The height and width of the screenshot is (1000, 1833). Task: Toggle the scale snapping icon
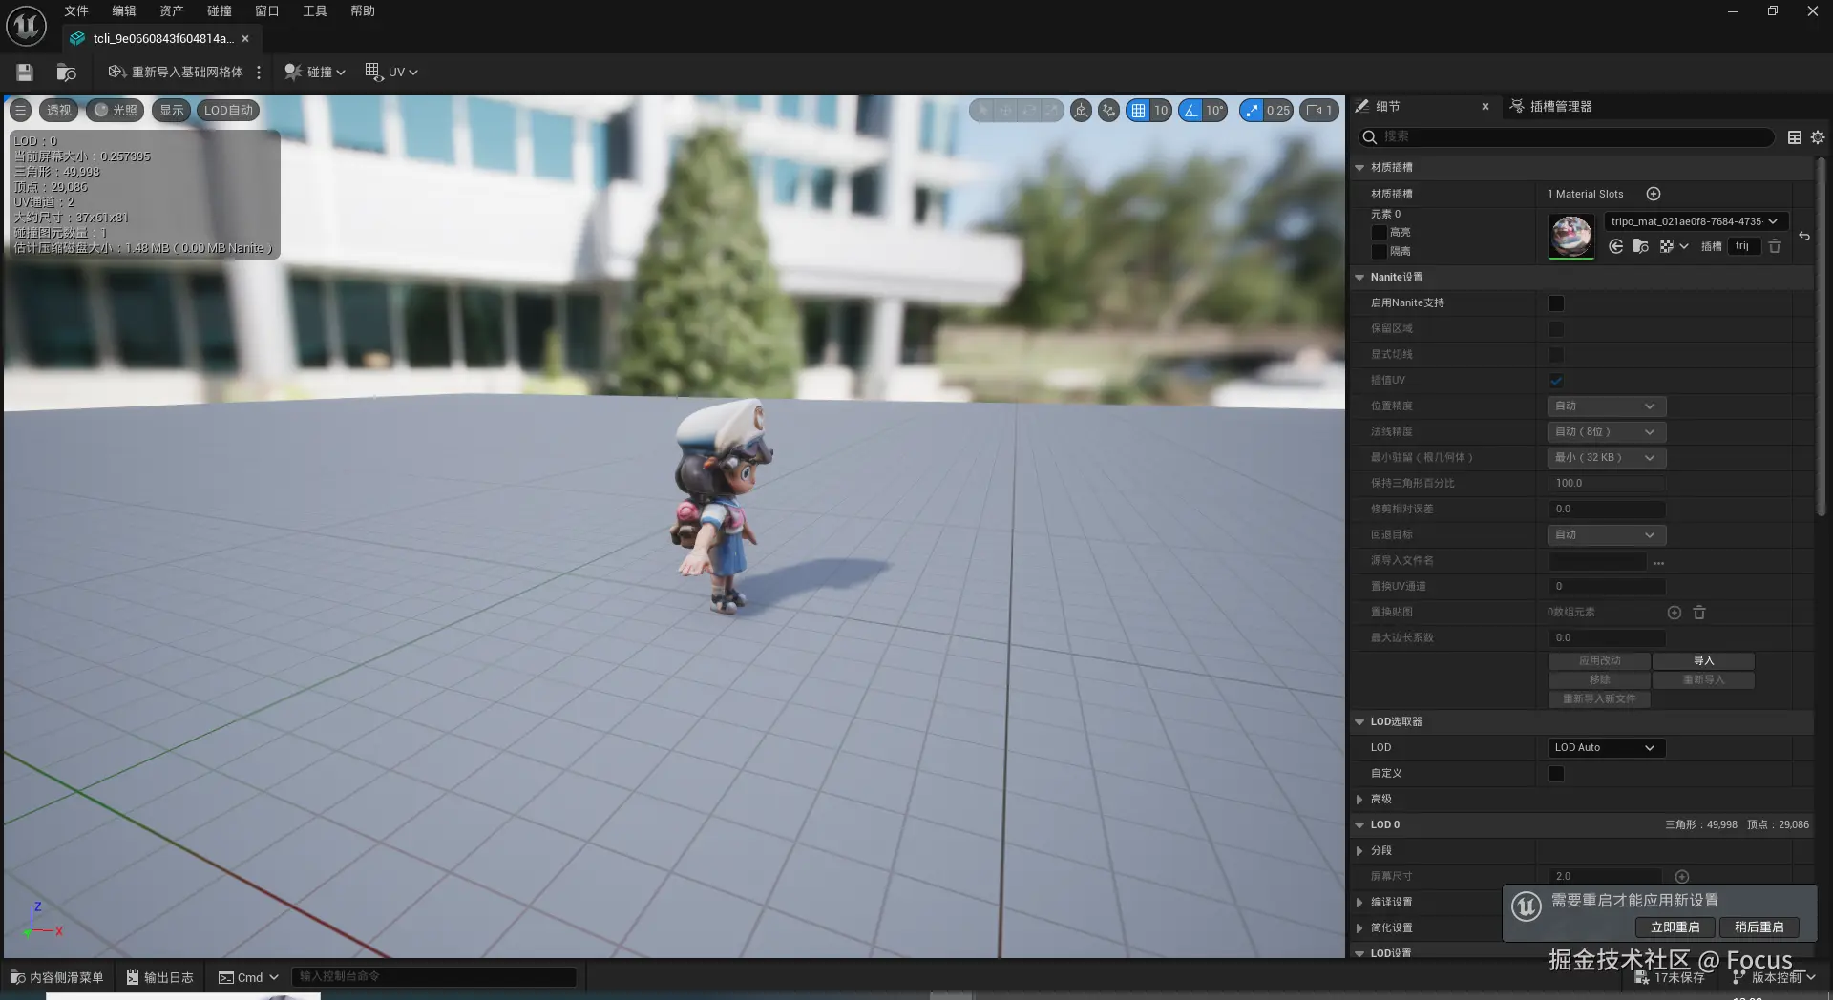point(1251,111)
